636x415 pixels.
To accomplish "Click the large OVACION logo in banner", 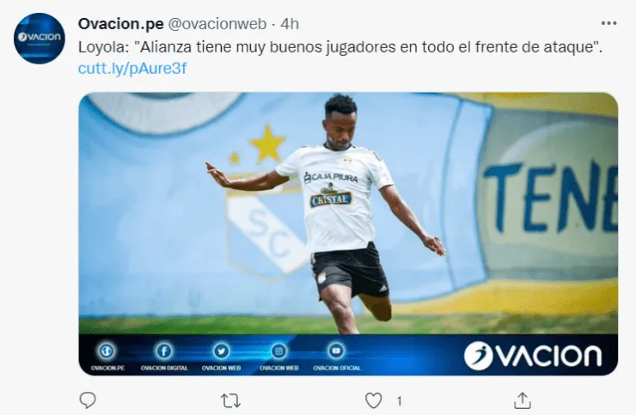I will point(533,356).
